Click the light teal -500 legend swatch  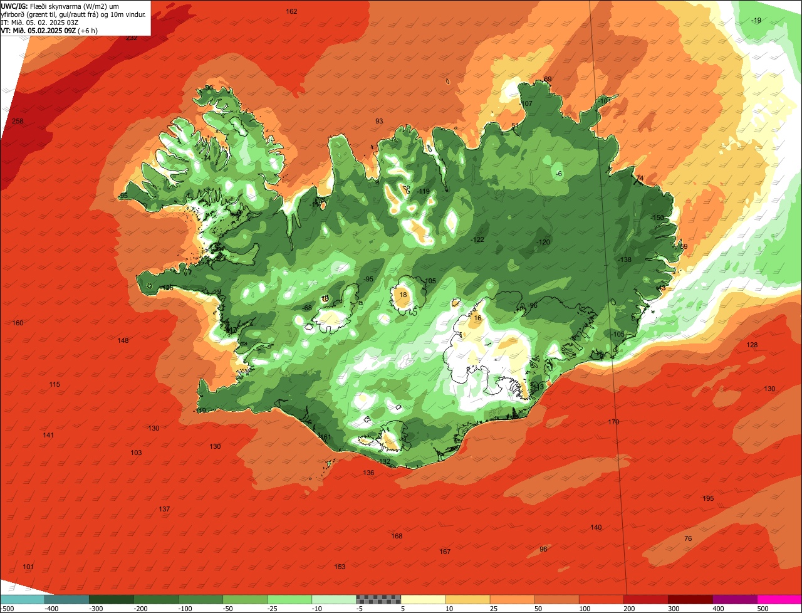pyautogui.click(x=22, y=599)
